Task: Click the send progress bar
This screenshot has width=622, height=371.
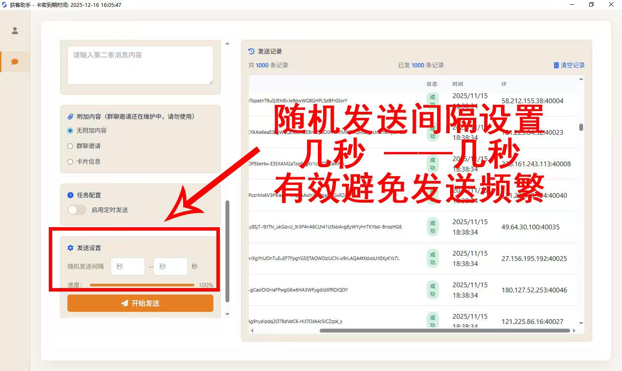Action: coord(142,285)
